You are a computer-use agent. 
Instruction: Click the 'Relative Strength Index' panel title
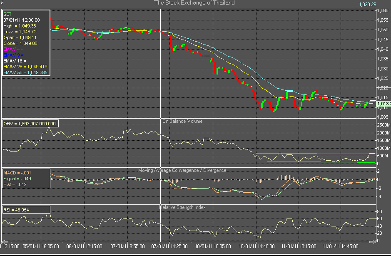point(182,207)
